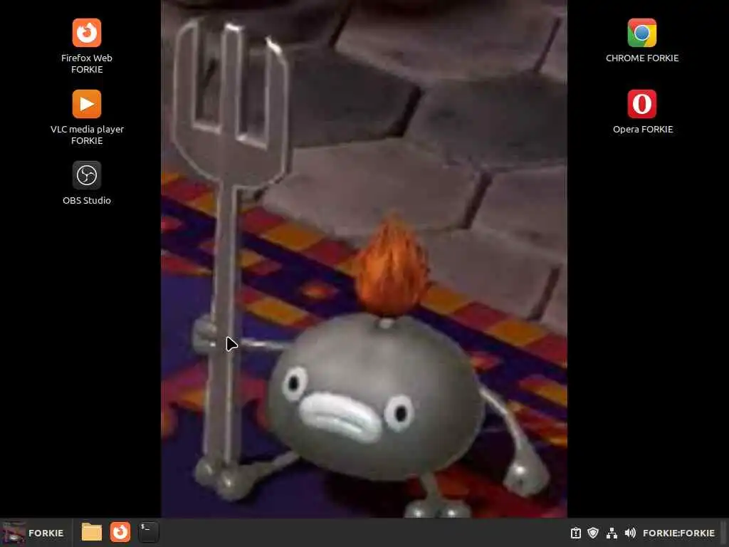Image resolution: width=729 pixels, height=547 pixels.
Task: Click the show desktop strip at the taskbar's end
Action: (725, 533)
